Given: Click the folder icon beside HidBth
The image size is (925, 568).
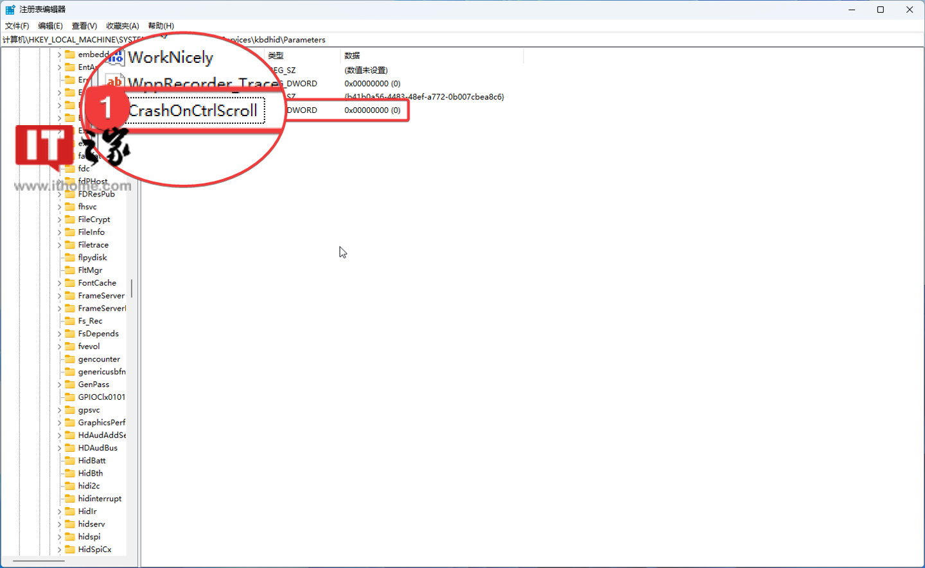Looking at the screenshot, I should [70, 474].
